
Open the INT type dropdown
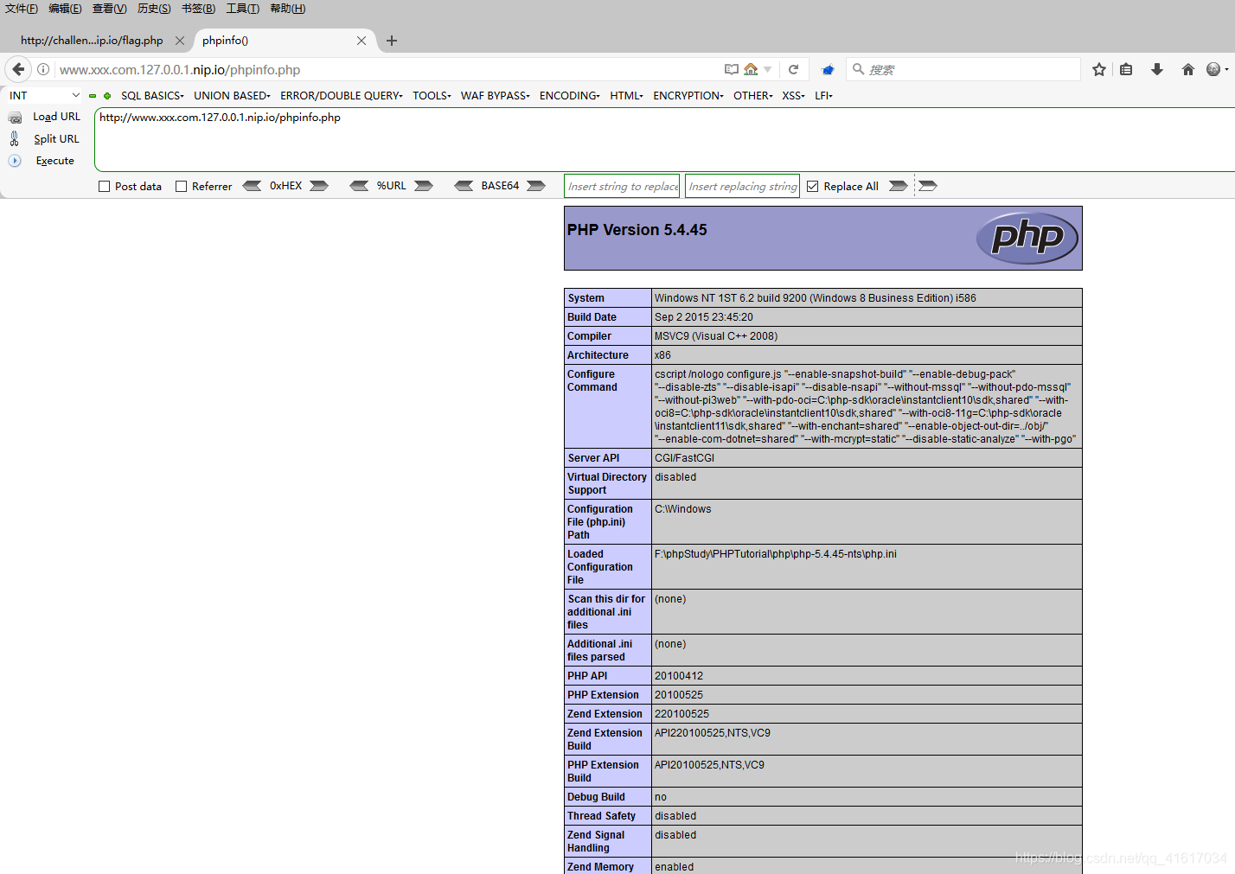(x=45, y=96)
